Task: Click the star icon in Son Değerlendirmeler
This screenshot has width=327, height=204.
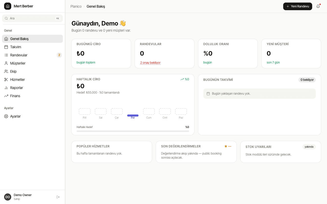Action: coord(226,146)
